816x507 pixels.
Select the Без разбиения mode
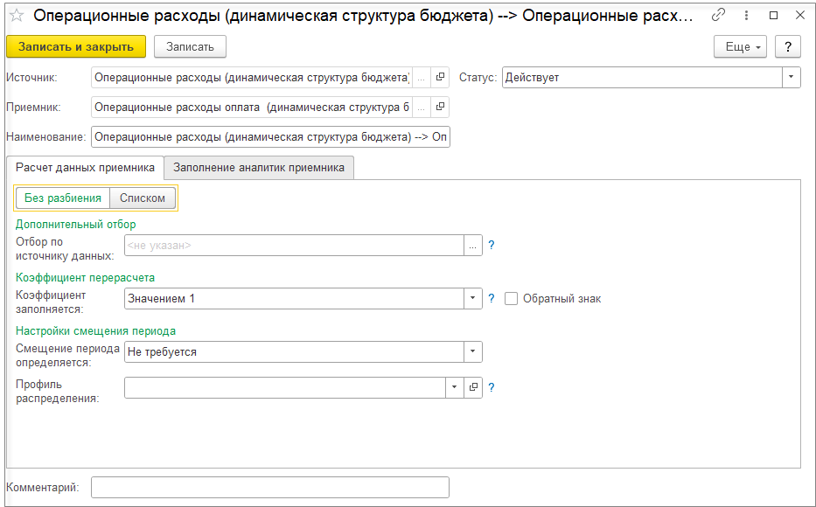[63, 198]
